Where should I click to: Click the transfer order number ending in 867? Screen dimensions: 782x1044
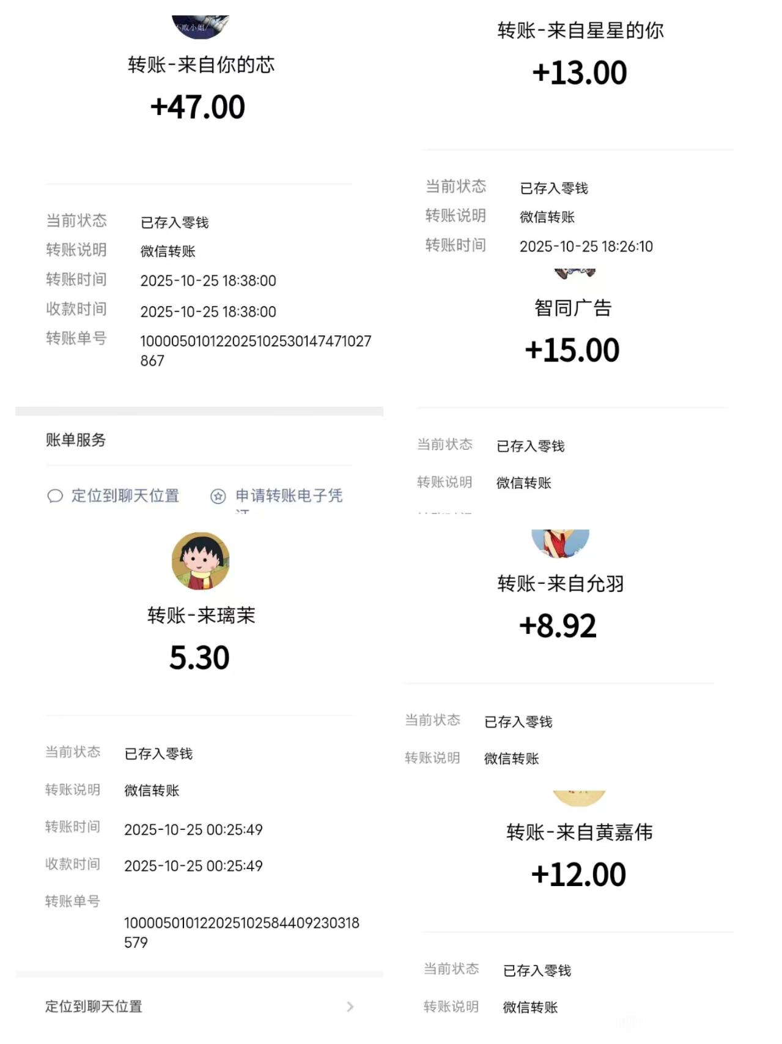tap(256, 351)
